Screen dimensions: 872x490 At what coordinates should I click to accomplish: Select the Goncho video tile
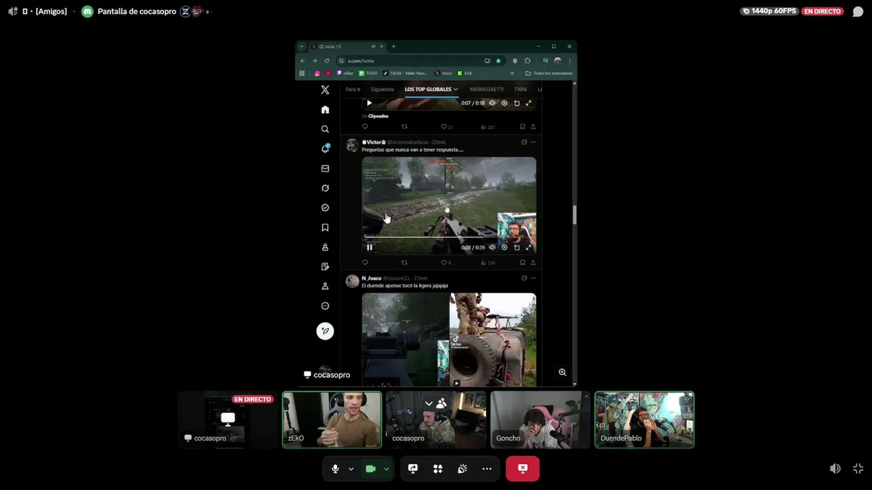pyautogui.click(x=540, y=419)
